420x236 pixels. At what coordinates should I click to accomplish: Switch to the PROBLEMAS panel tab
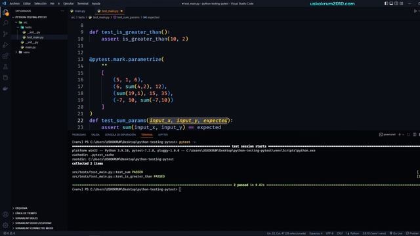pyautogui.click(x=79, y=134)
